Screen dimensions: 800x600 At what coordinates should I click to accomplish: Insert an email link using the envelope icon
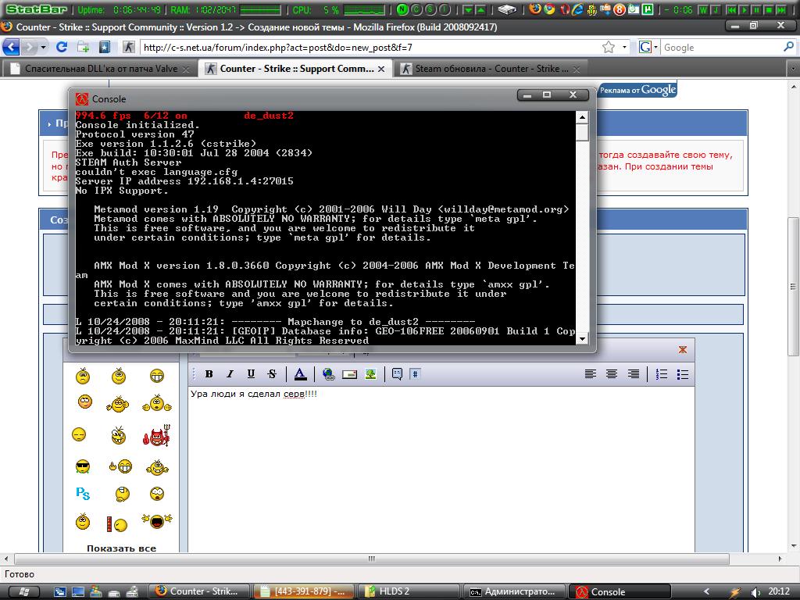(349, 374)
